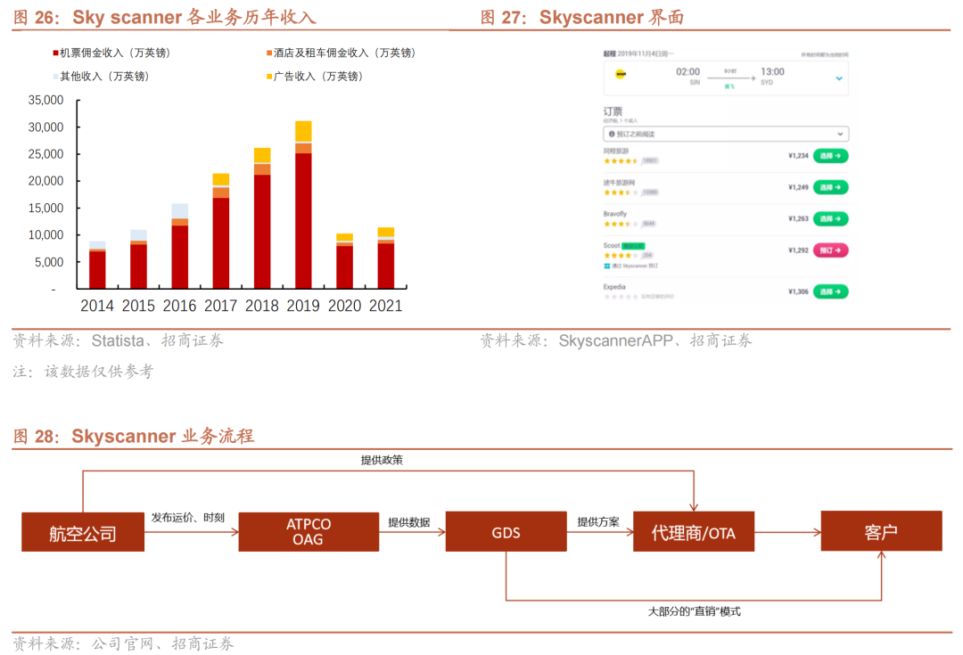The image size is (963, 655).
Task: Click the 2015 x-axis year label
Action: click(x=138, y=306)
